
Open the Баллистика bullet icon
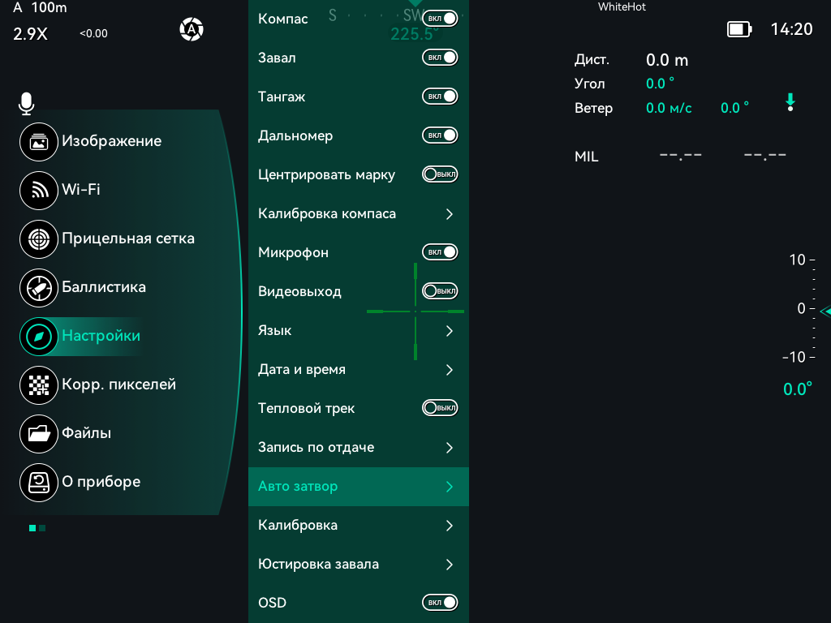[x=39, y=288]
